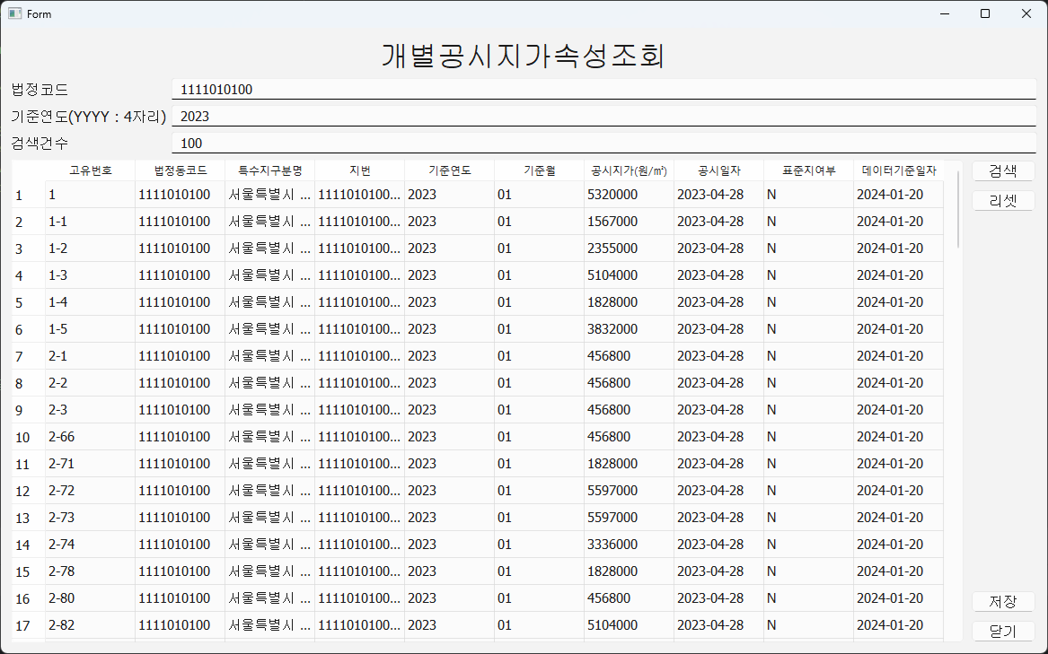Click the 5320000 price cell in row 1
This screenshot has height=654, width=1048.
pyautogui.click(x=628, y=195)
